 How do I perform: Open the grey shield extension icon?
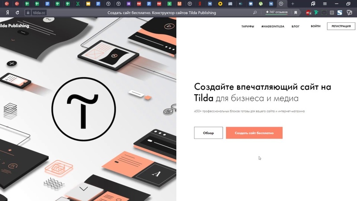[x=332, y=13]
